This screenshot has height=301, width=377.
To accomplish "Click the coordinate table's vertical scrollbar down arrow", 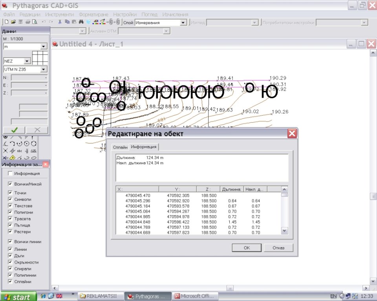I will (x=285, y=231).
